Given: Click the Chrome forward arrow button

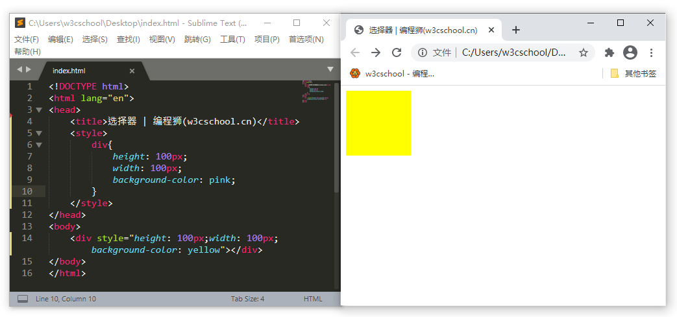Looking at the screenshot, I should click(x=375, y=53).
